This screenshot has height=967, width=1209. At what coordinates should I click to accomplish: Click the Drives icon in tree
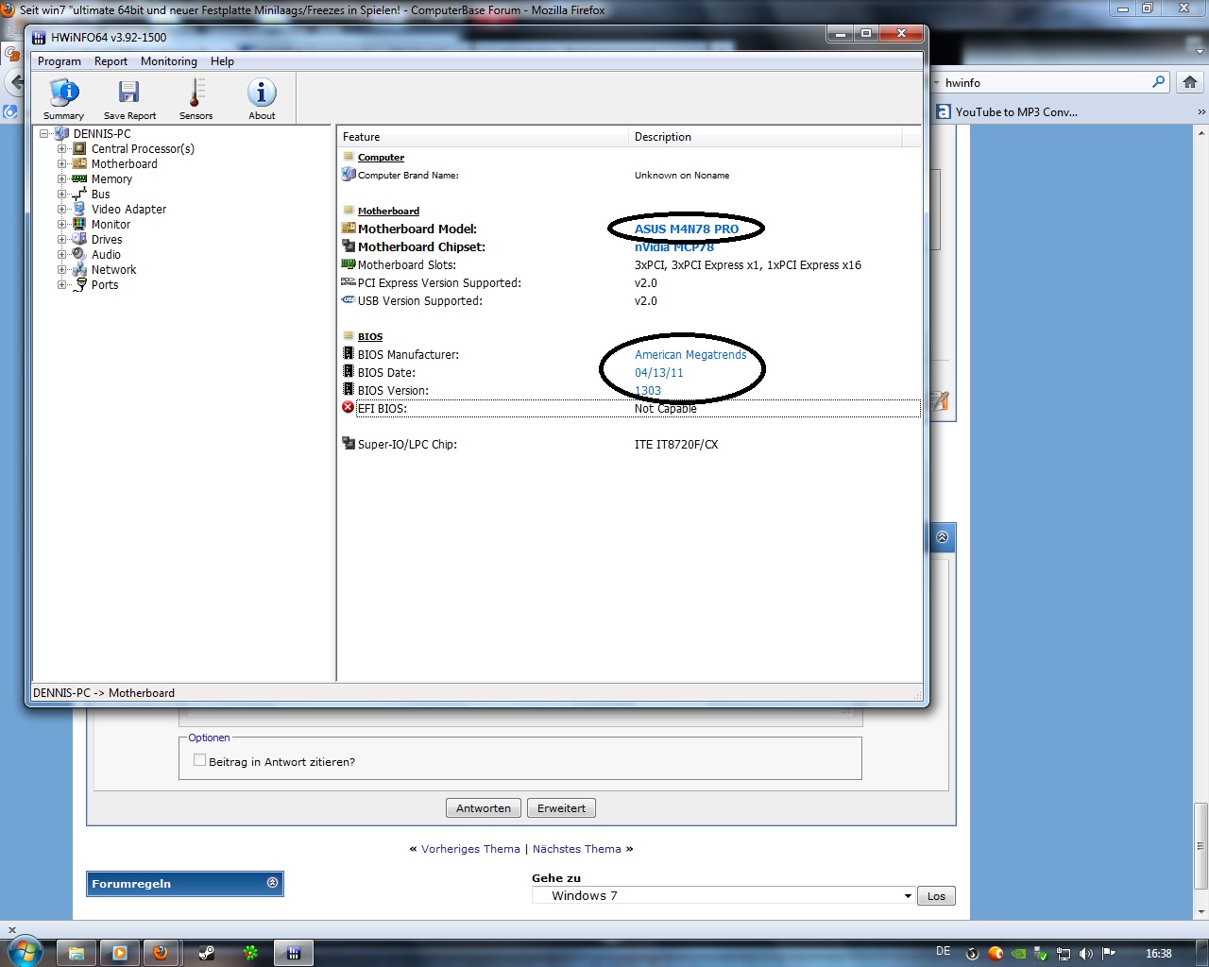[79, 240]
